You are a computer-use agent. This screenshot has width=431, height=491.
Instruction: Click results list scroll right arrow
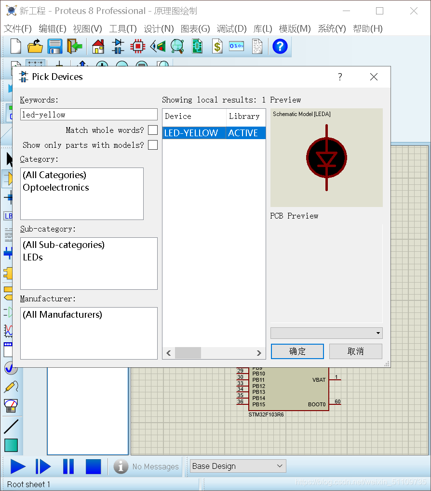click(x=259, y=353)
